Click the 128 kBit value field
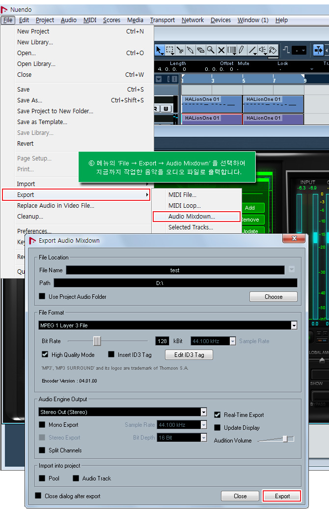The width and height of the screenshot is (329, 509). pos(162,341)
